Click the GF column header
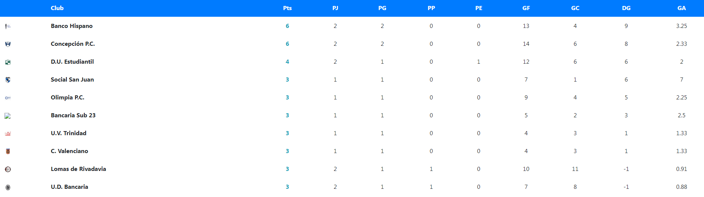Viewport: 704px width, 197px height. click(x=526, y=8)
